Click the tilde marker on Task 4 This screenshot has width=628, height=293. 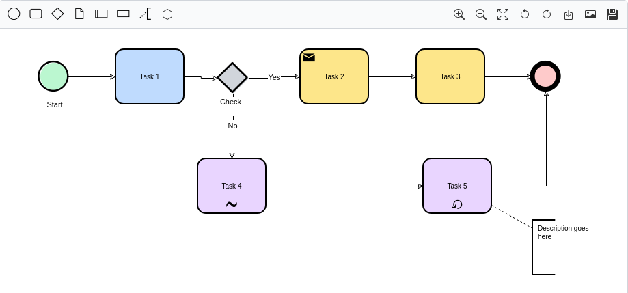[232, 204]
